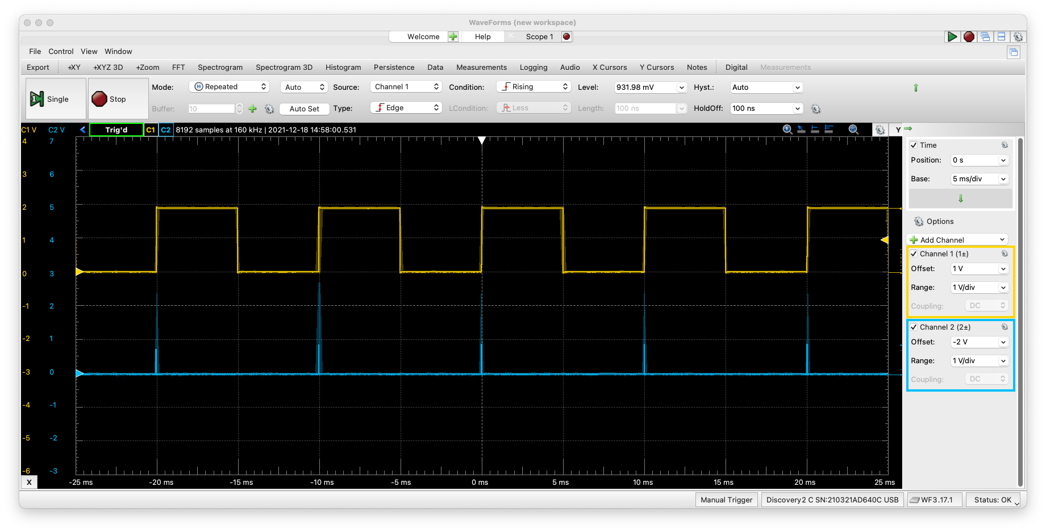The height and width of the screenshot is (532, 1046).
Task: Toggle the blue C2 channel badge
Action: click(165, 130)
